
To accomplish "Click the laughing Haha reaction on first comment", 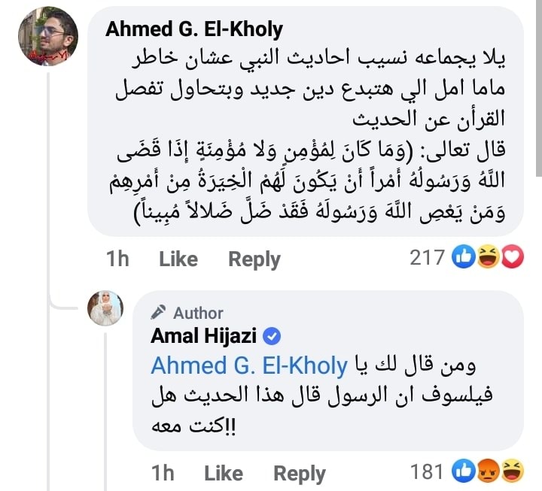I will click(x=489, y=256).
